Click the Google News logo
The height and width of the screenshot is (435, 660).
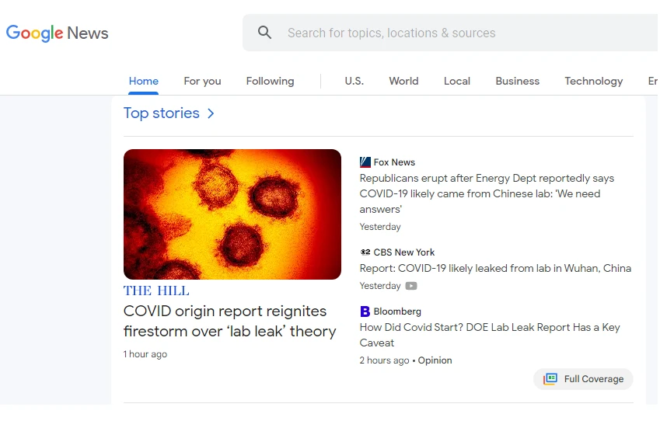pyautogui.click(x=58, y=33)
